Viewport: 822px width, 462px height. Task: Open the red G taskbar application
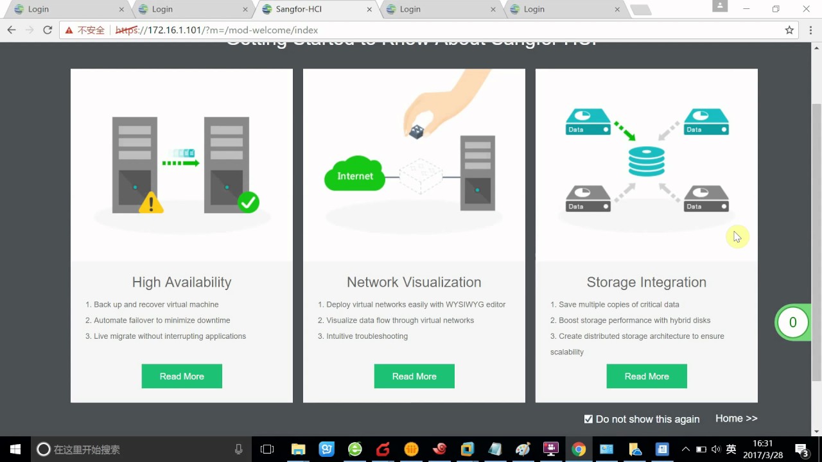tap(383, 449)
